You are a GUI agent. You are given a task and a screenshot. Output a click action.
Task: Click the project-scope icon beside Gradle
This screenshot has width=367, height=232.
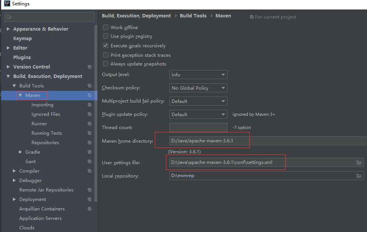89,152
